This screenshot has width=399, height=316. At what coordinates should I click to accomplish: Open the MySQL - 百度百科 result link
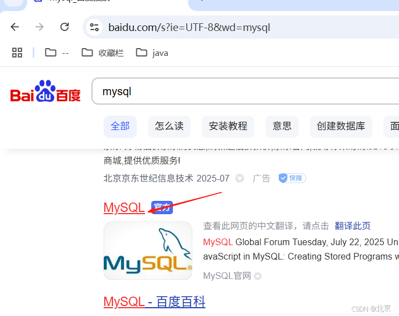click(x=155, y=302)
